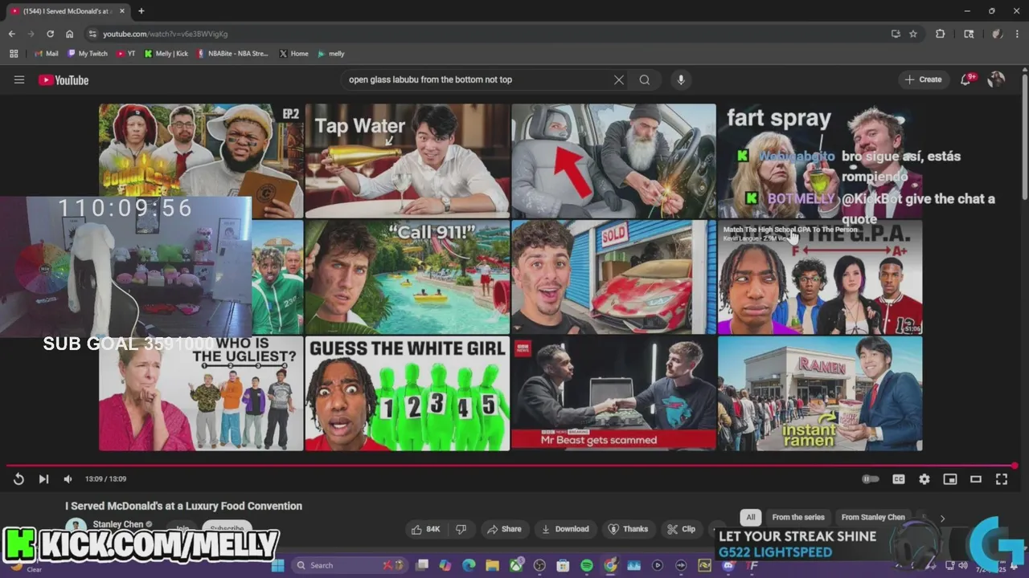The width and height of the screenshot is (1029, 578).
Task: Toggle the autoplay switch
Action: [871, 479]
